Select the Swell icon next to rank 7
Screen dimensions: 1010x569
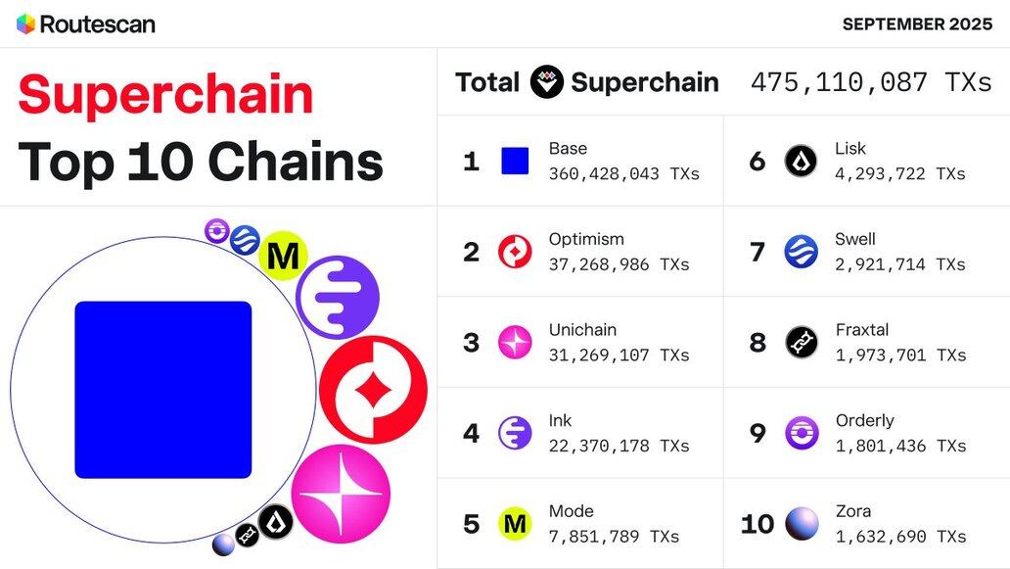(x=801, y=252)
